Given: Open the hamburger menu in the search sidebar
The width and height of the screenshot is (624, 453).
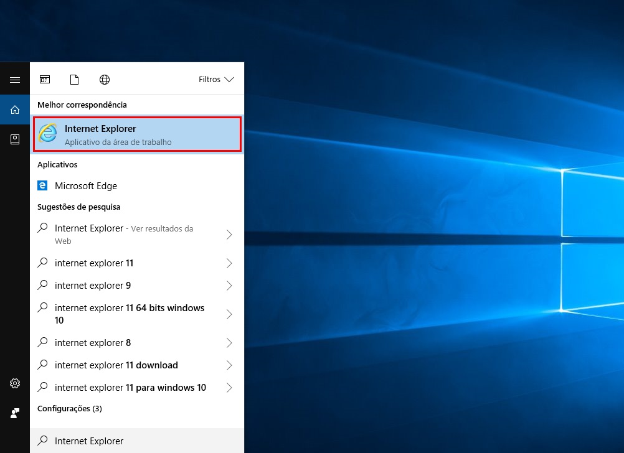Looking at the screenshot, I should pyautogui.click(x=15, y=80).
